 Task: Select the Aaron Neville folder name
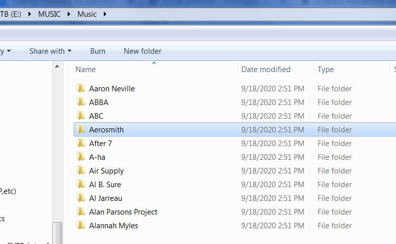click(x=112, y=89)
